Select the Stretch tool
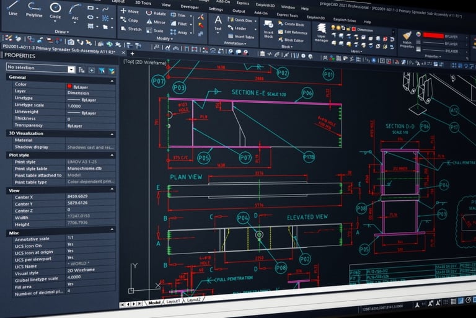Screen dimensions: 476x318 (131, 29)
